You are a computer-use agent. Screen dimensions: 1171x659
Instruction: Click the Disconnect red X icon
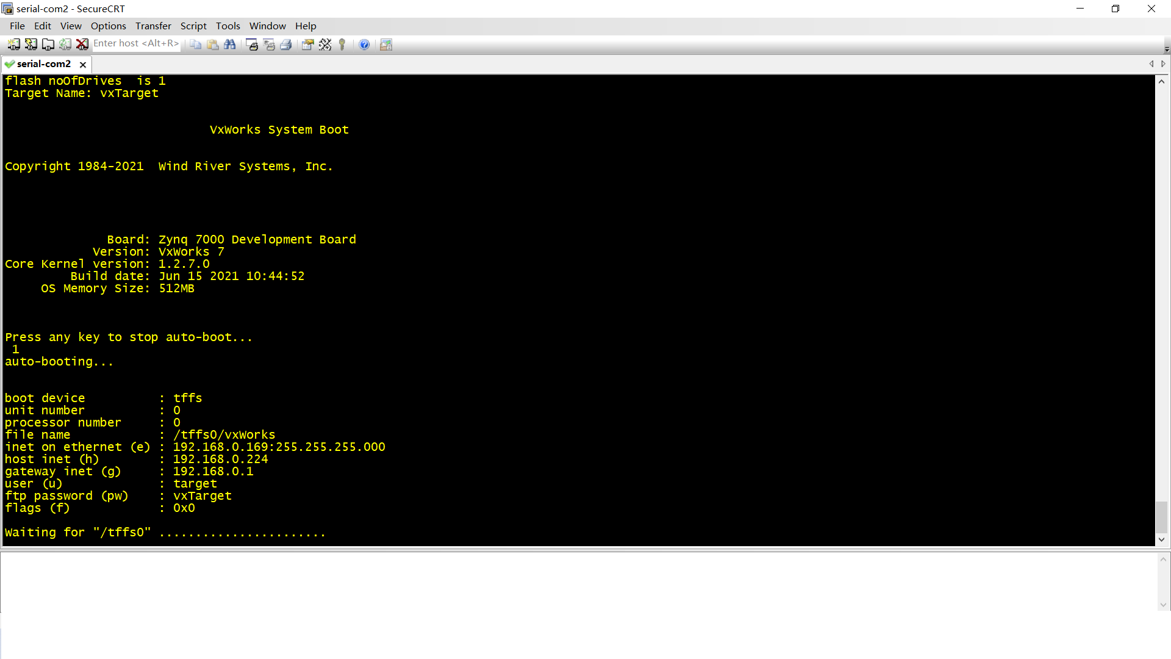[82, 45]
